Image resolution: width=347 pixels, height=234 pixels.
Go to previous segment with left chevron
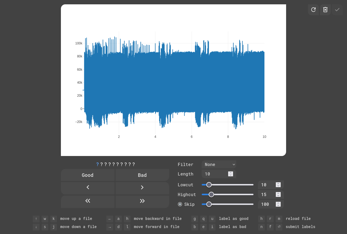coord(88,187)
